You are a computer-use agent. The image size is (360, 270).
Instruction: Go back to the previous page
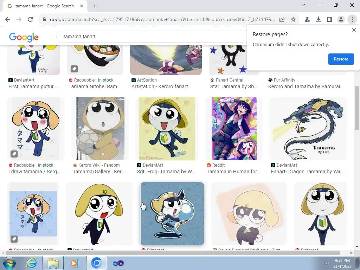[x=8, y=19]
